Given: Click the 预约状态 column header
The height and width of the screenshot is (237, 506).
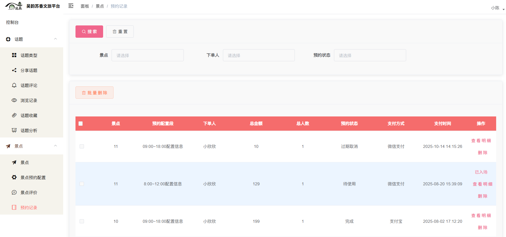Looking at the screenshot, I should (x=349, y=124).
